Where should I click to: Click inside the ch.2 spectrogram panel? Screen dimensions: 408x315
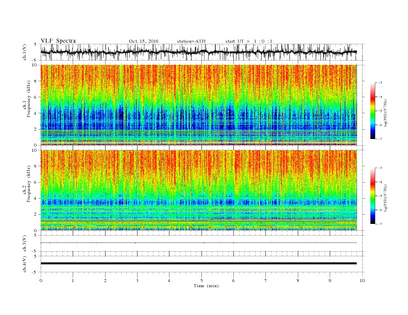pos(198,190)
